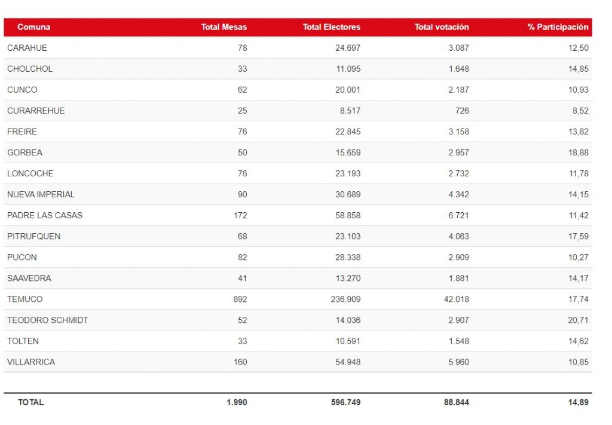Click Gorbea's participation value 18,88

click(x=579, y=152)
